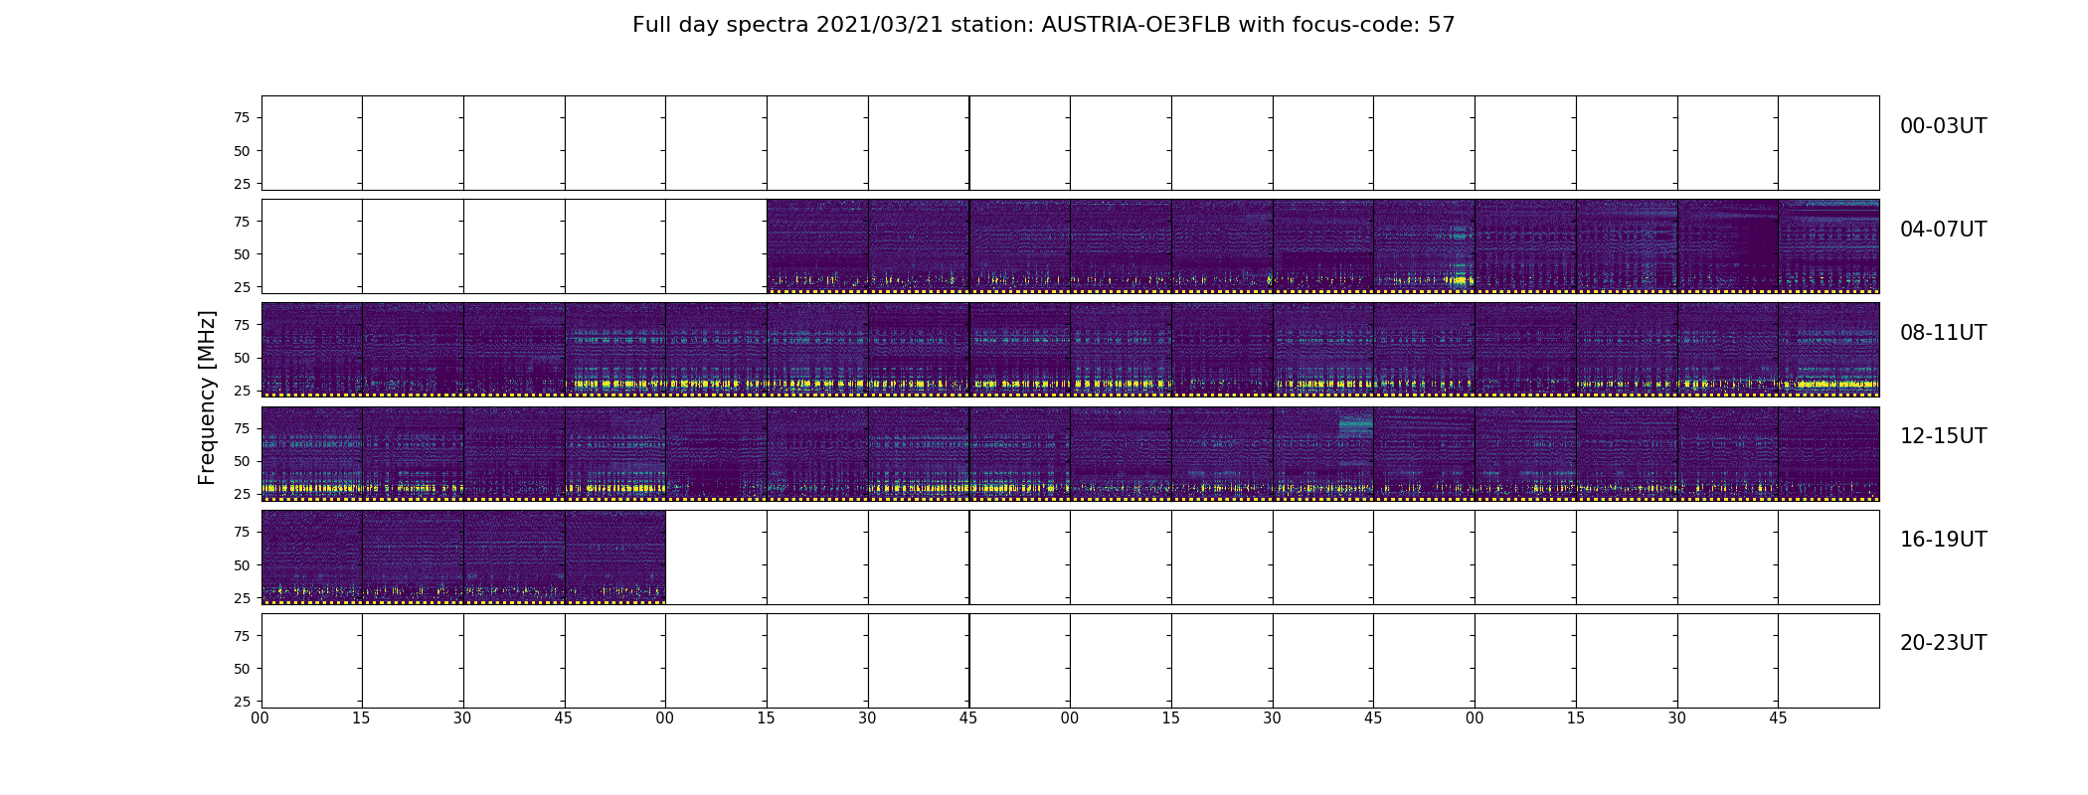Click the 75 tick in the 00-03UT row
Image resolution: width=2088 pixels, height=795 pixels.
coord(242,117)
